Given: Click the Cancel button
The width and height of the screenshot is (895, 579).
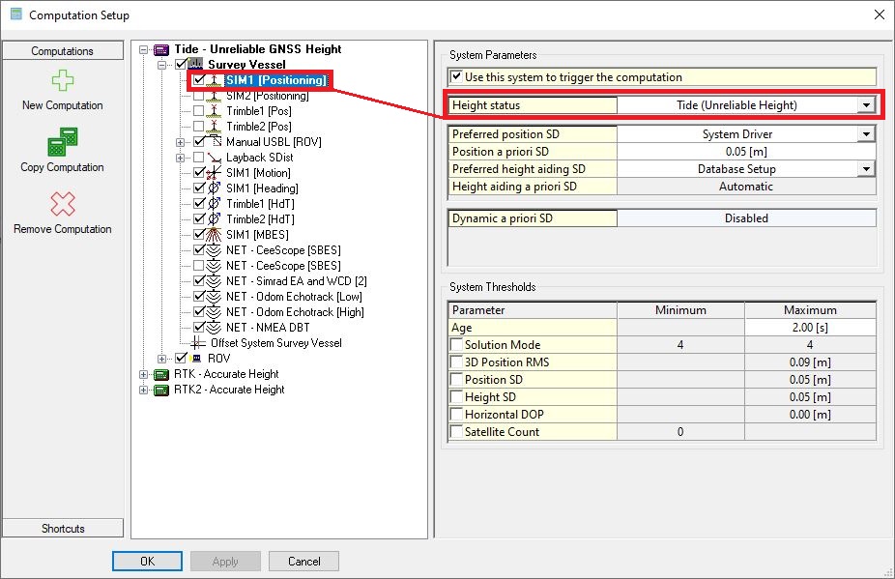Looking at the screenshot, I should pos(303,562).
